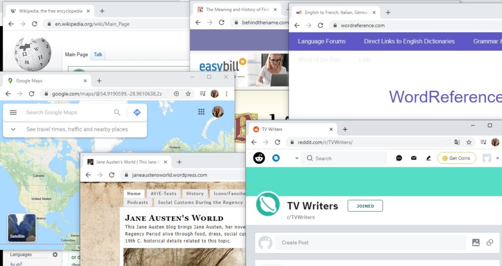
Task: Switch map to Satellite view
Action: point(22,228)
